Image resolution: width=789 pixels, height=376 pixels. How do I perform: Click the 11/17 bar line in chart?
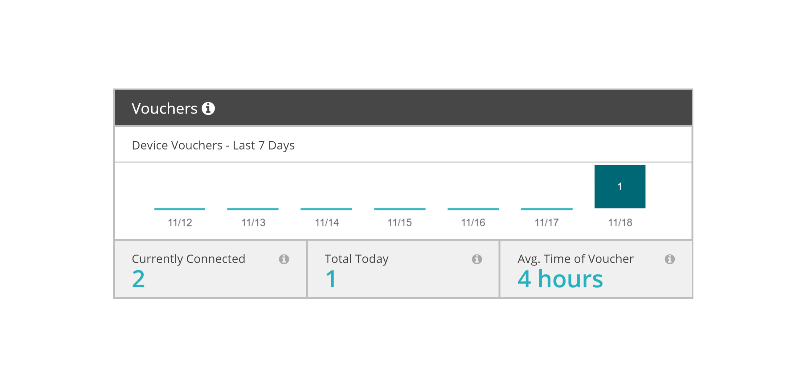point(547,209)
